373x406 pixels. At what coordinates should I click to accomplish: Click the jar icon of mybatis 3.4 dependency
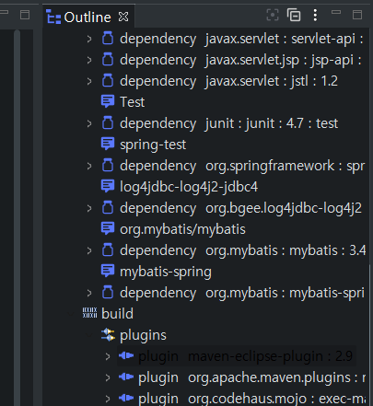click(x=108, y=250)
